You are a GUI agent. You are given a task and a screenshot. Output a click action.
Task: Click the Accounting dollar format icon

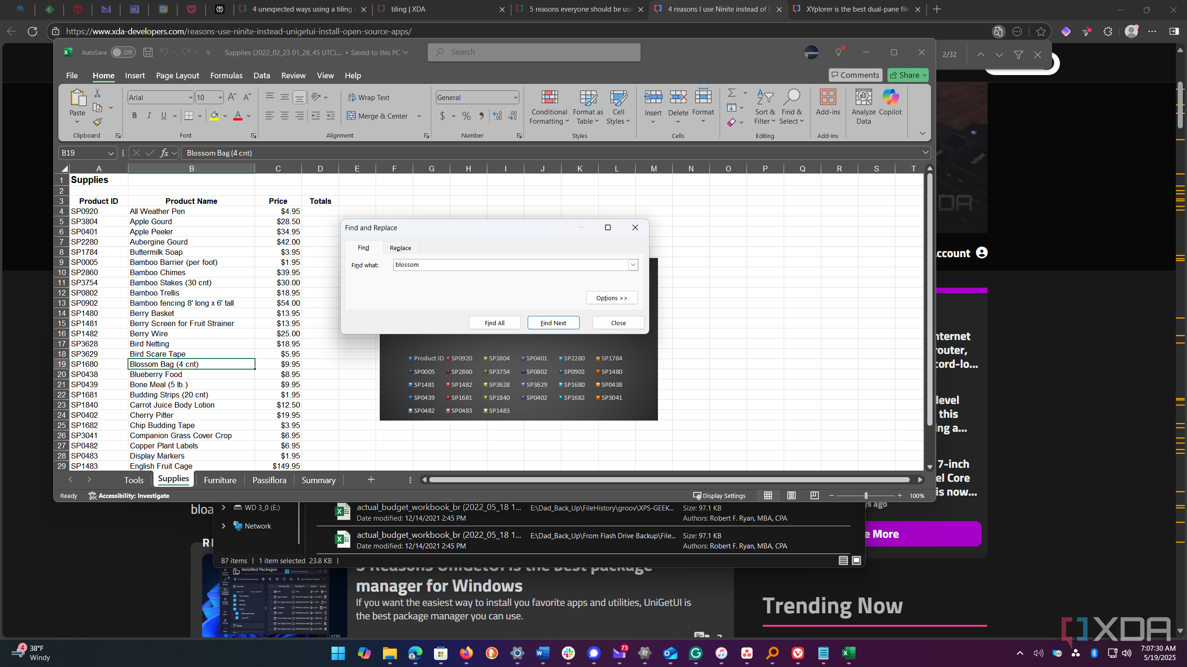tap(442, 116)
